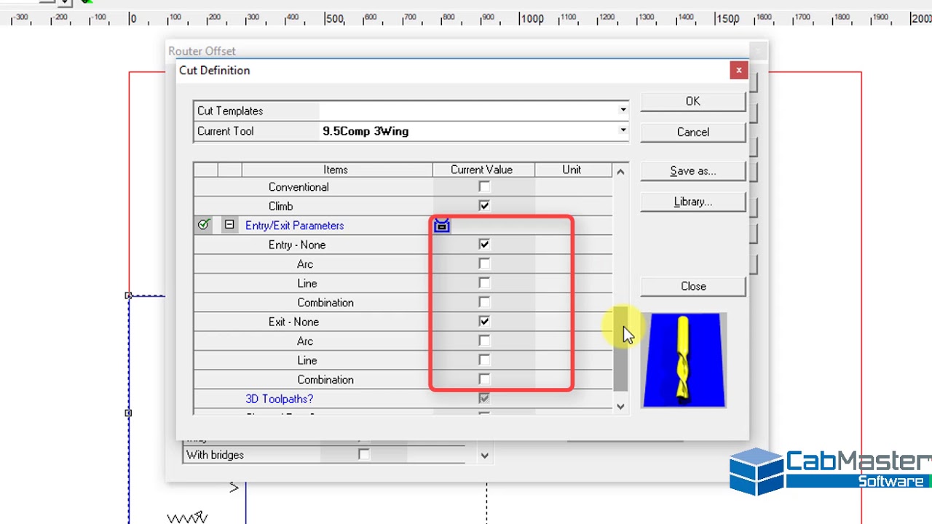Collapse the Entry/Exit Parameters group

pyautogui.click(x=229, y=225)
